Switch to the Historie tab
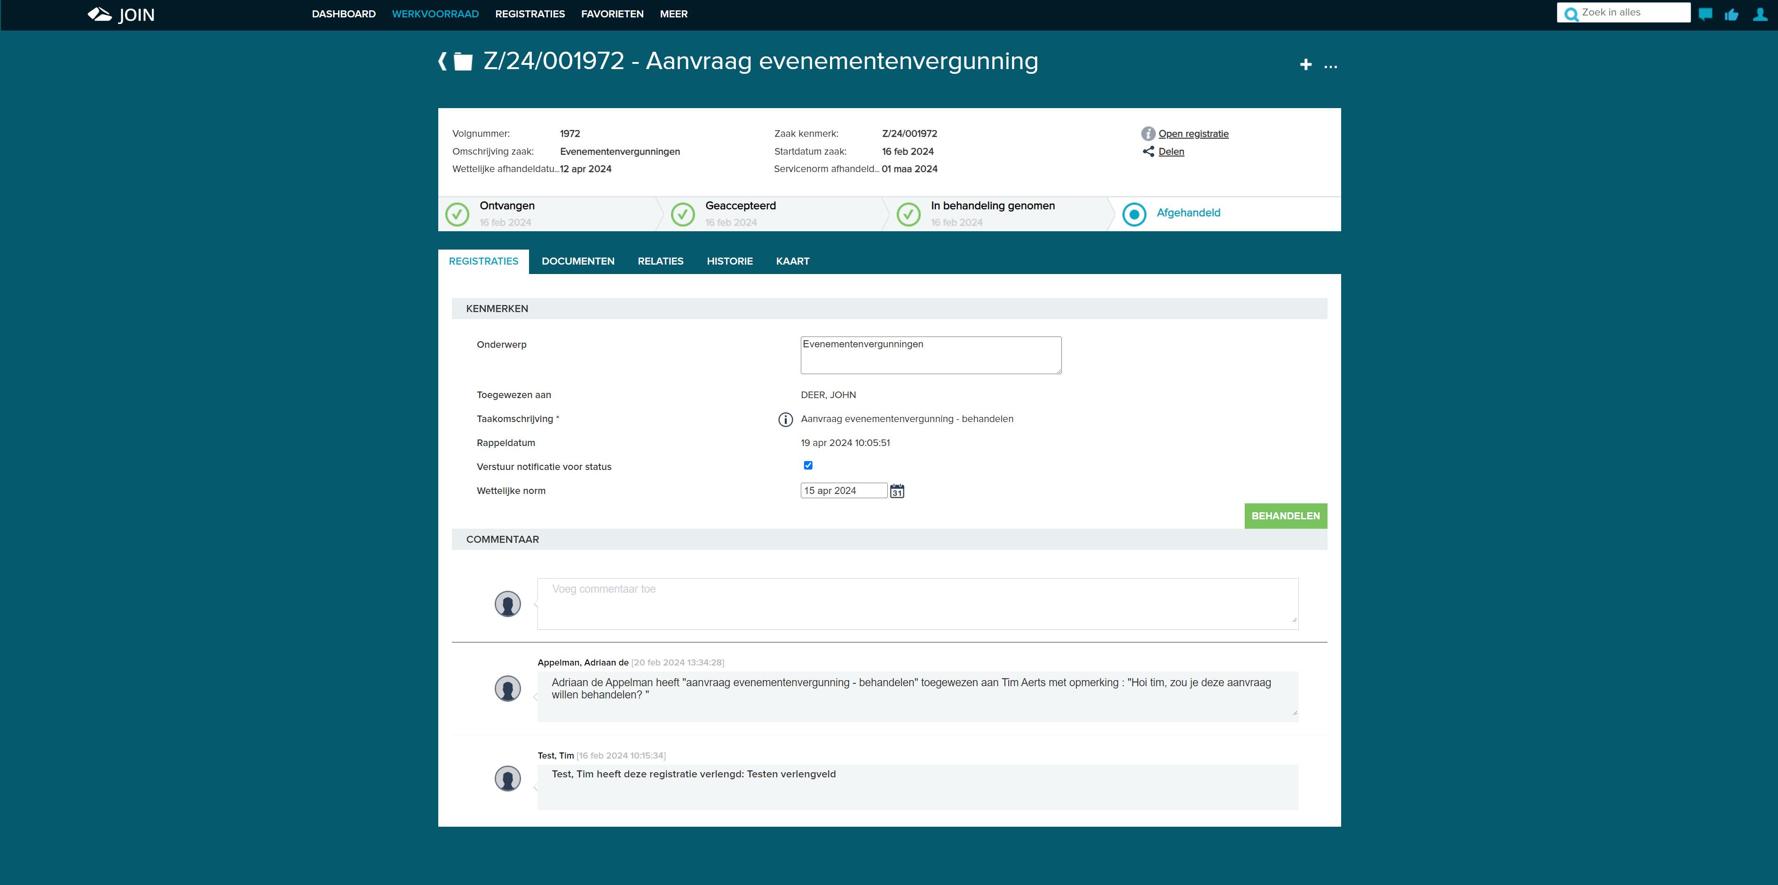This screenshot has width=1778, height=885. pos(729,261)
